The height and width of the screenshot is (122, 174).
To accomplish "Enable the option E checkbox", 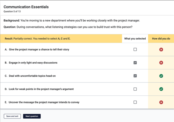I will click(135, 102).
